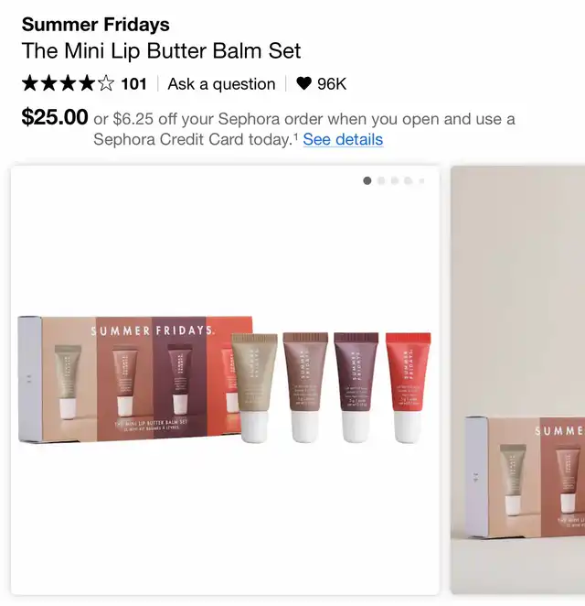
Task: Click the Ask a question link
Action: click(x=221, y=84)
